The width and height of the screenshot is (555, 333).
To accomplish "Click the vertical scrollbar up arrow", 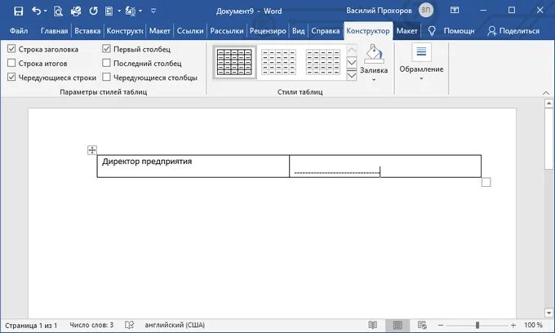I will (x=548, y=104).
